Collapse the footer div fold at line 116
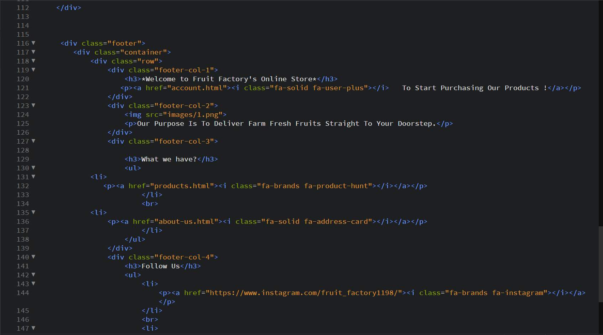The height and width of the screenshot is (335, 603). [33, 43]
